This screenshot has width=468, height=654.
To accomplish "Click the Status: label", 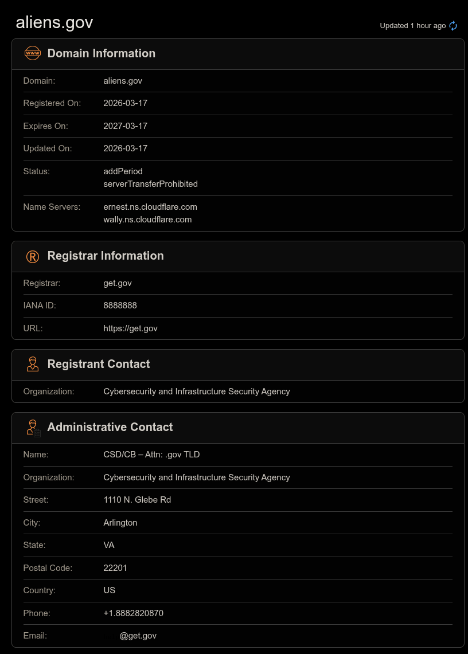I will (x=36, y=171).
